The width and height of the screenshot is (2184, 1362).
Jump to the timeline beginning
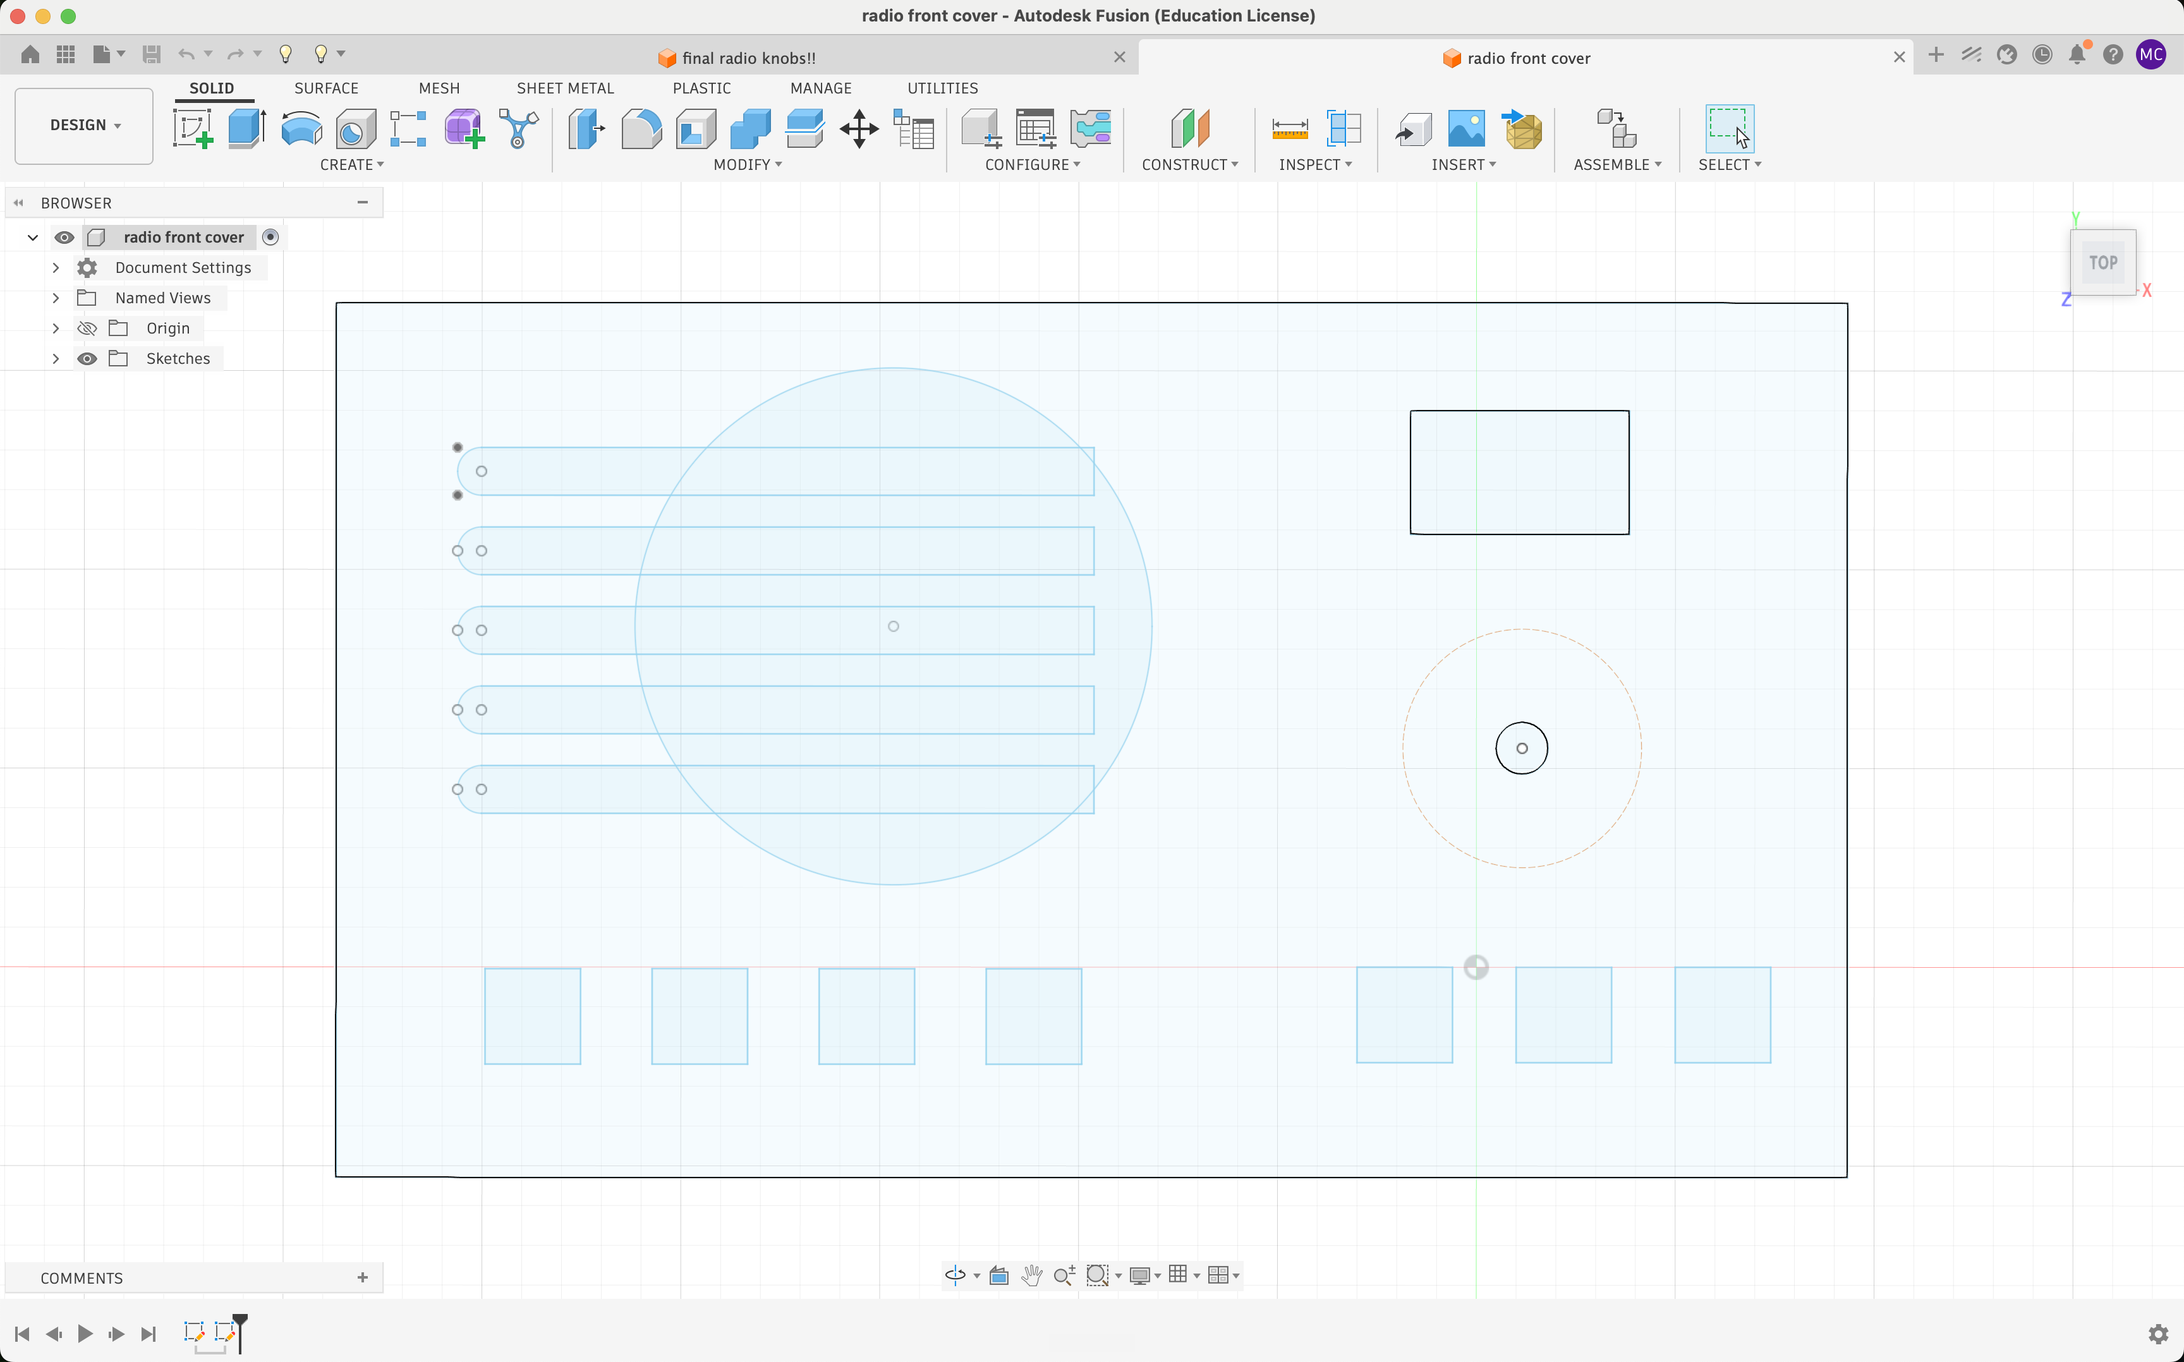(21, 1334)
